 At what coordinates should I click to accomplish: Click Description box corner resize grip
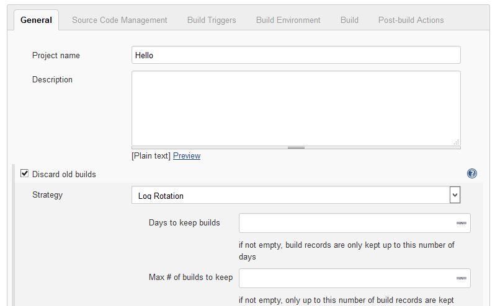point(456,142)
